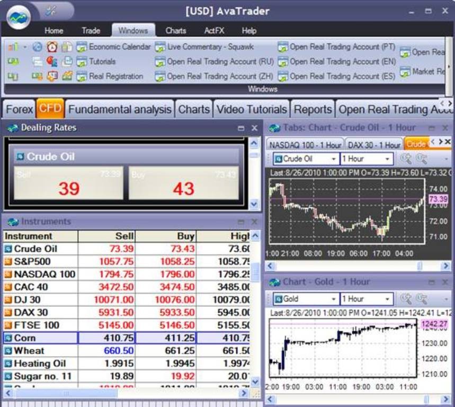
Task: Click the Trade ribbon menu
Action: coord(91,30)
